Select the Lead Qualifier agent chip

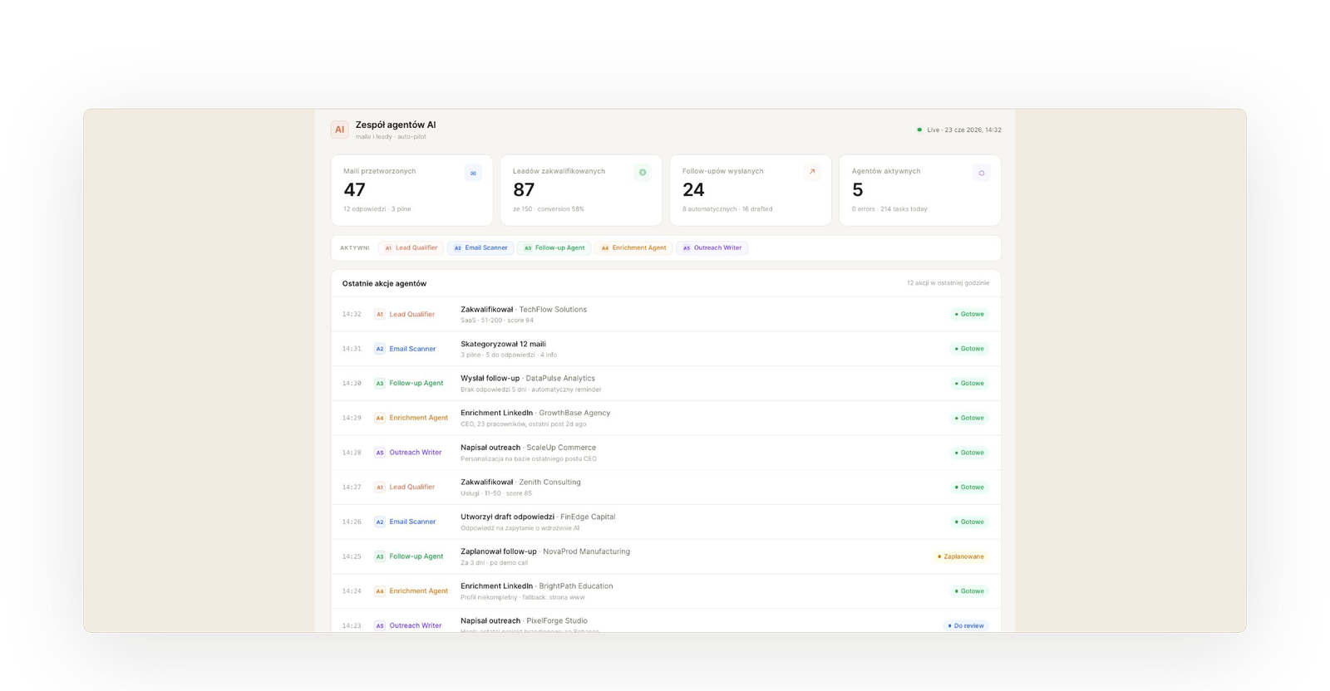[411, 247]
